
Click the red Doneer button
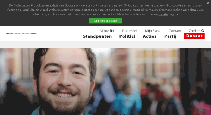click(x=194, y=36)
